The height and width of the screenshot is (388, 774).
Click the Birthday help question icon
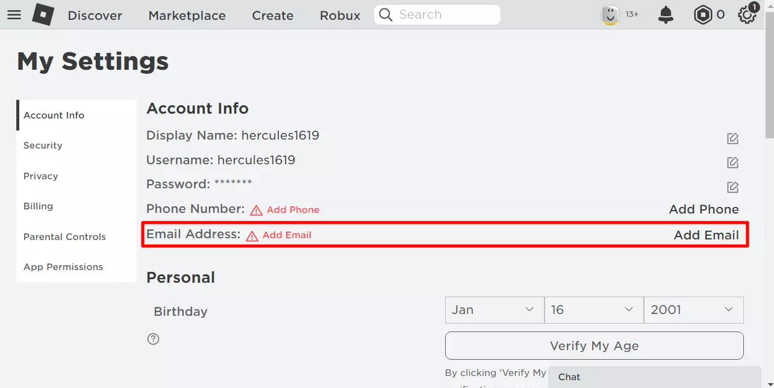click(154, 339)
